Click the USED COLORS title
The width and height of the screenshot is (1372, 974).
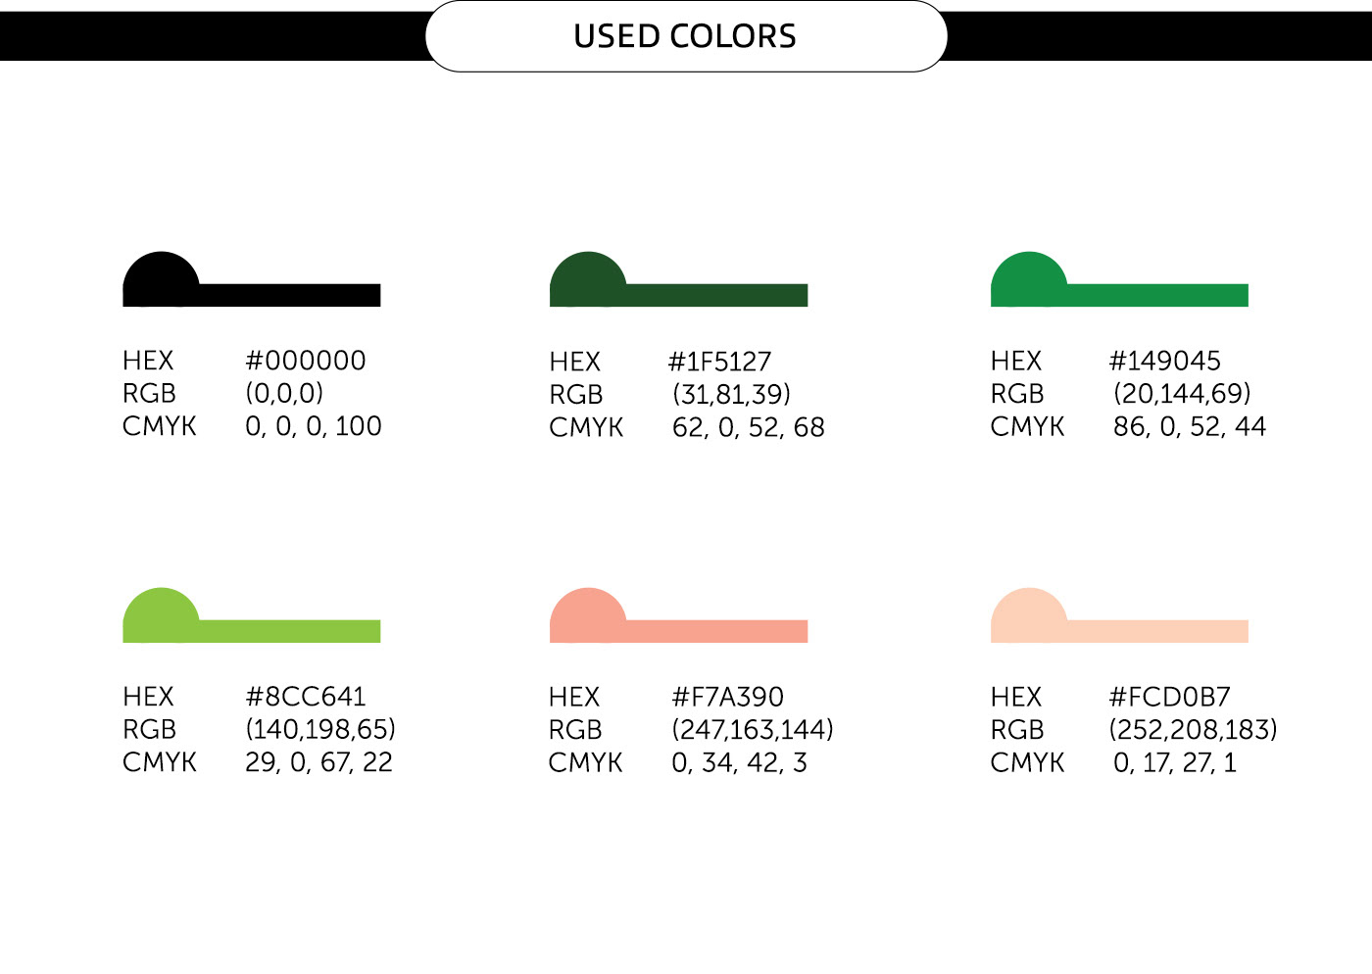tap(685, 36)
